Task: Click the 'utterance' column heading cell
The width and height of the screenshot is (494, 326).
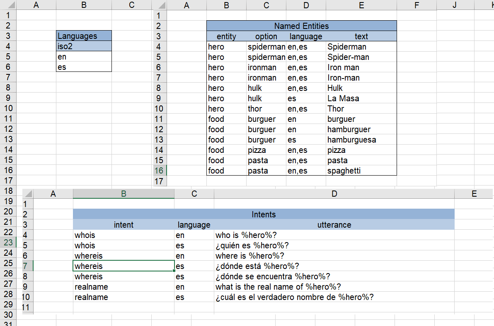Action: tap(334, 224)
